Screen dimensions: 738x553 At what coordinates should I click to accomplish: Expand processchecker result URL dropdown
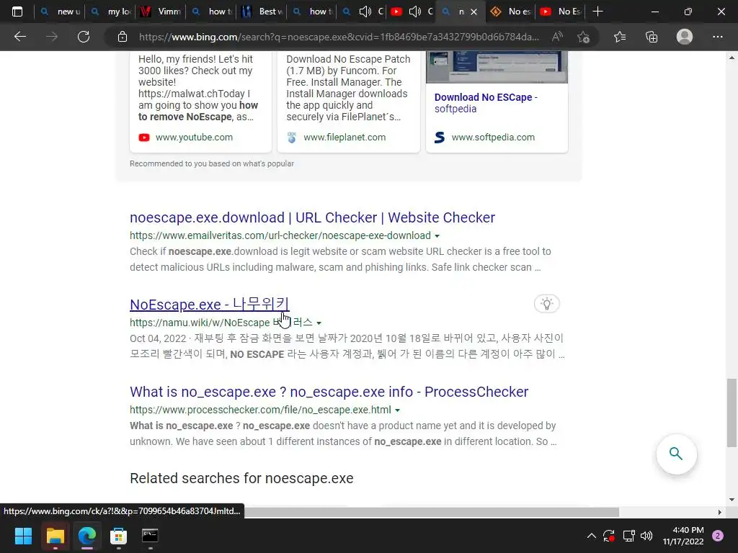point(398,410)
